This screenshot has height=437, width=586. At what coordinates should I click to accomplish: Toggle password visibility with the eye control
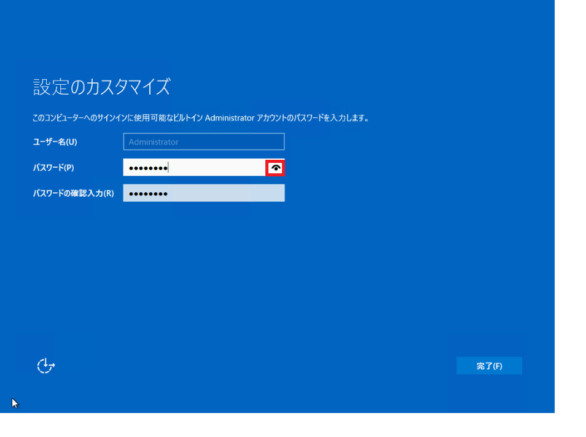click(276, 167)
